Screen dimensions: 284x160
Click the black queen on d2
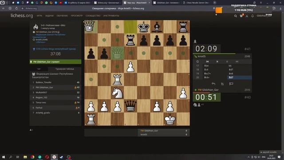click(130, 106)
